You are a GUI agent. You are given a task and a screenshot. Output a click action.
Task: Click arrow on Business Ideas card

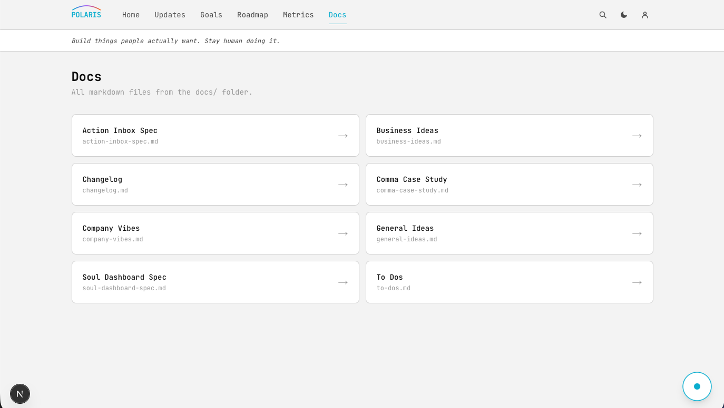point(637,136)
